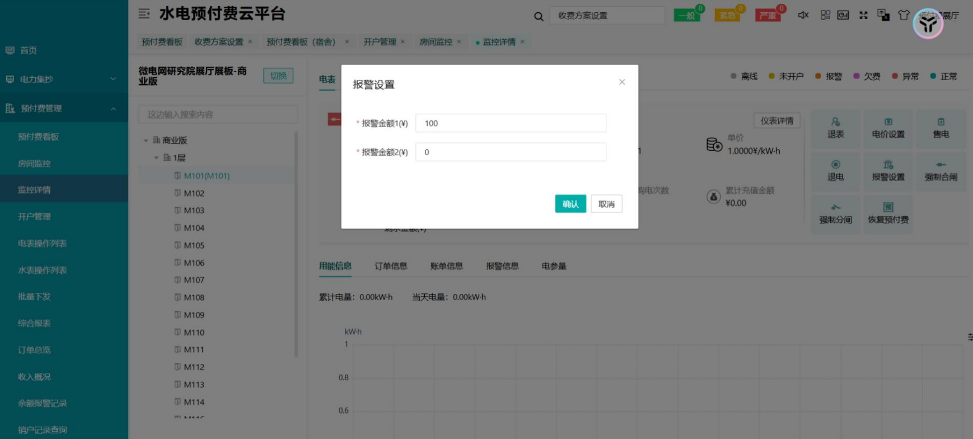
Task: Open the 严重 alarm badge
Action: (x=769, y=15)
